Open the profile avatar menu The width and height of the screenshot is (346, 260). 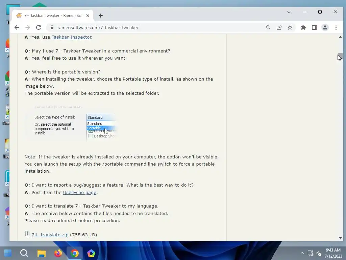(x=325, y=27)
